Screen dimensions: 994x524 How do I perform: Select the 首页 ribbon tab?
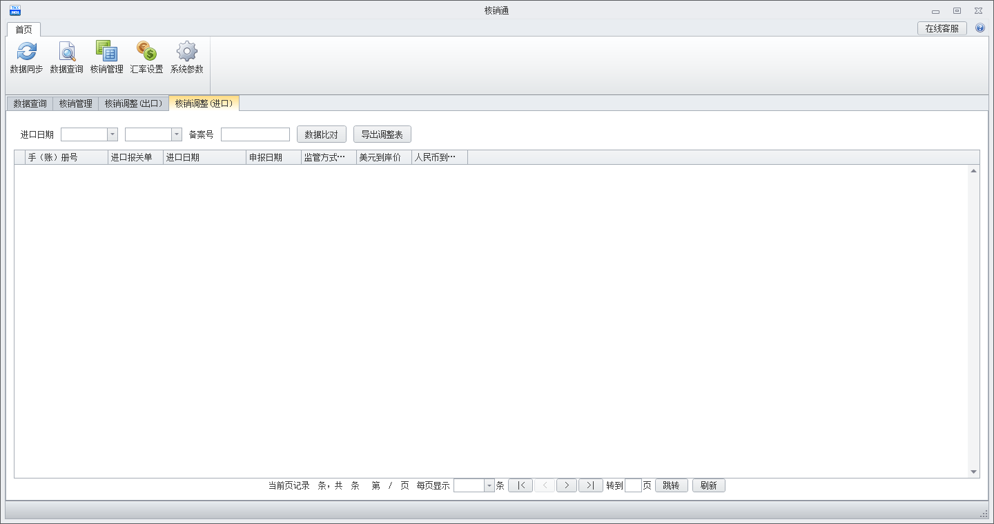click(x=24, y=30)
